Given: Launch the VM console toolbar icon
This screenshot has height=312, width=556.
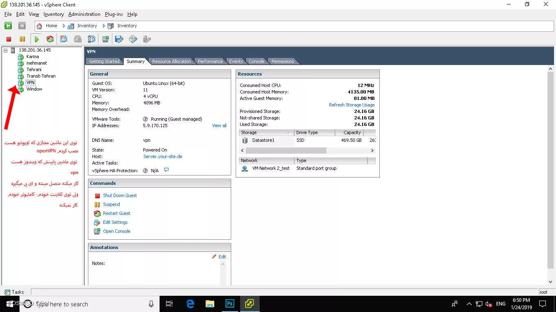Looking at the screenshot, I should pos(105,39).
